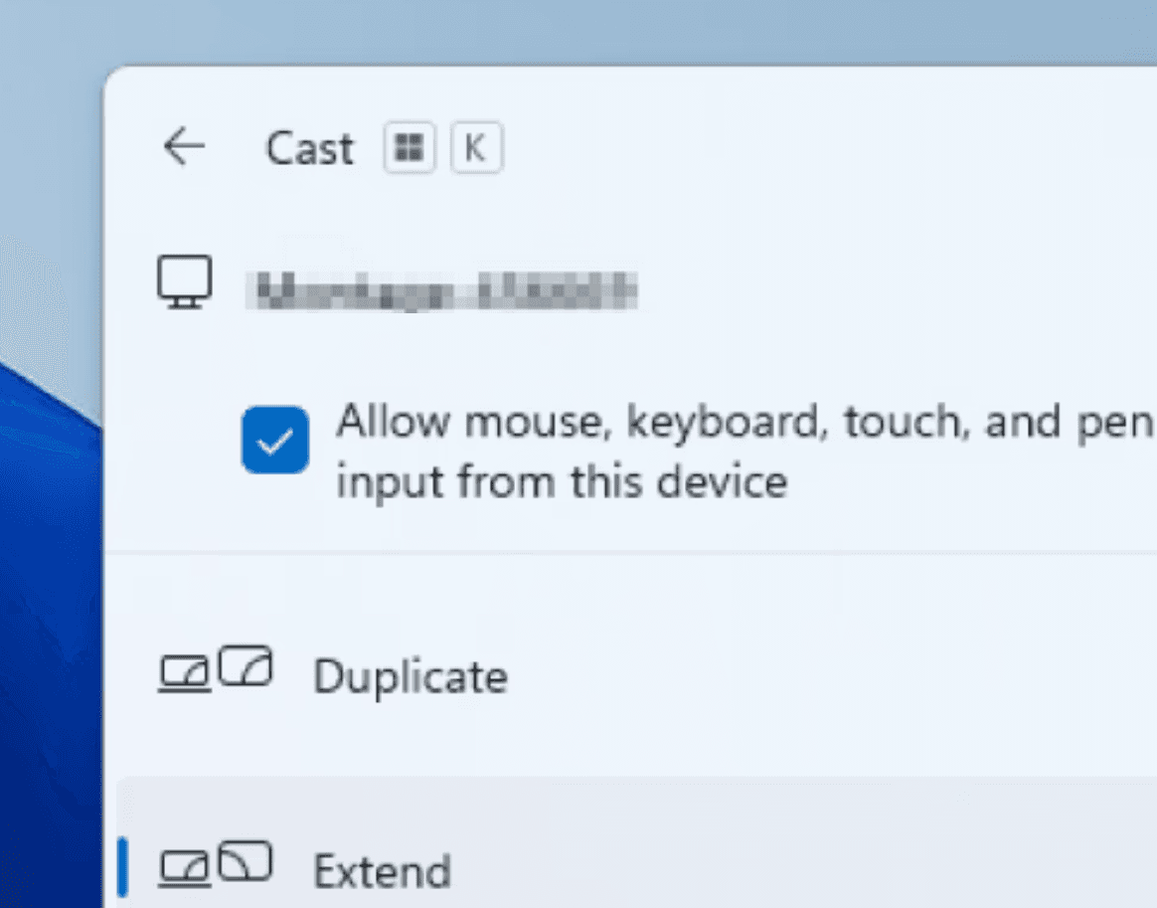The width and height of the screenshot is (1157, 908).
Task: Click the 'input from this device' text line
Action: pos(563,482)
